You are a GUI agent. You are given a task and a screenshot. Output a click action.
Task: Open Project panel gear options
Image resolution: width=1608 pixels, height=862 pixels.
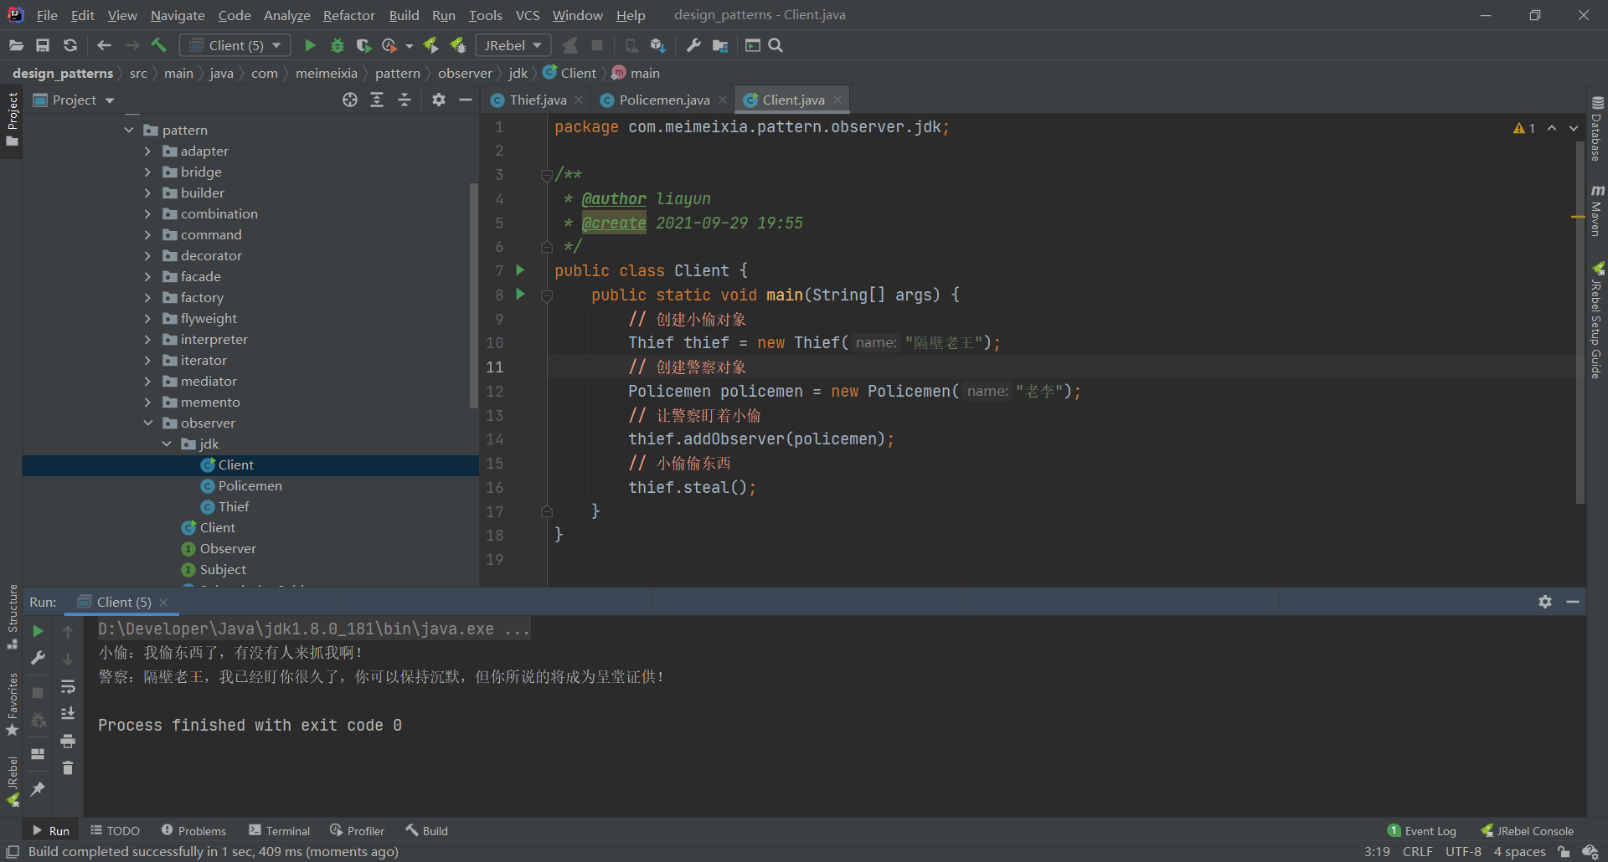(439, 100)
